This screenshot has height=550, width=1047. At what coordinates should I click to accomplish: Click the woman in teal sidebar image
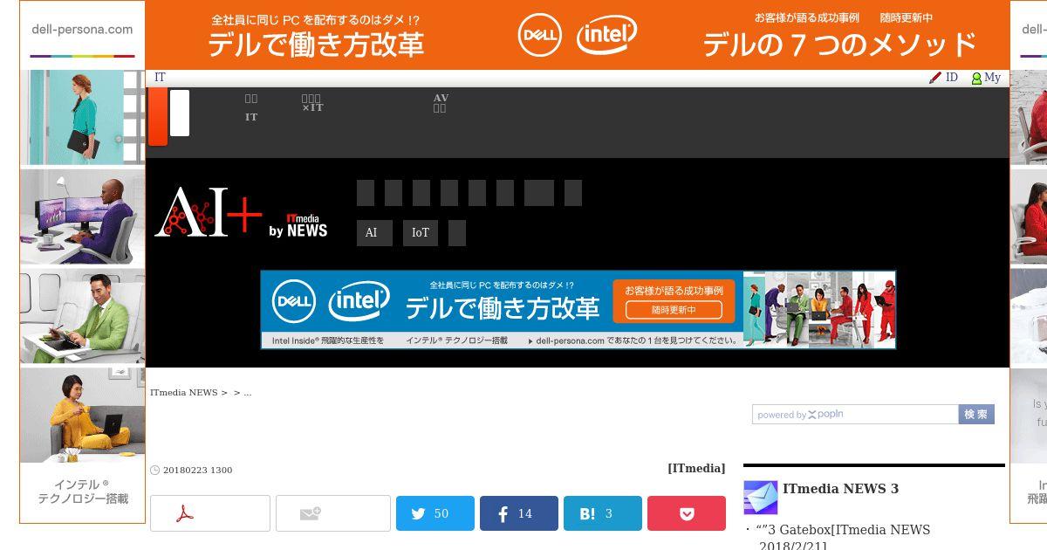pos(82,118)
